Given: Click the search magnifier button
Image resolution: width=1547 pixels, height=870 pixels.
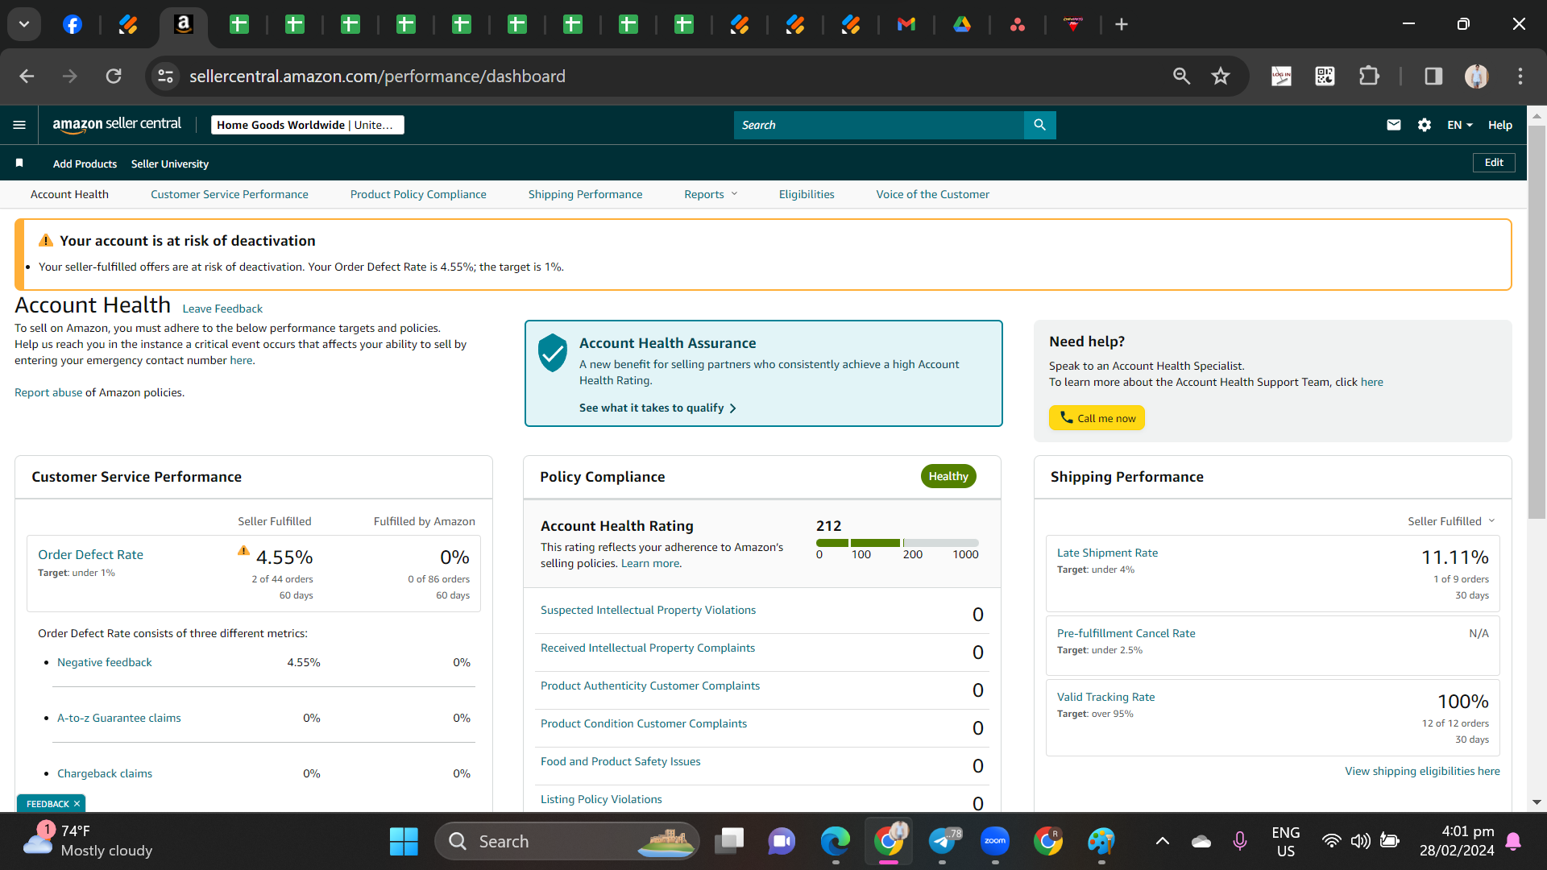Looking at the screenshot, I should pos(1039,125).
